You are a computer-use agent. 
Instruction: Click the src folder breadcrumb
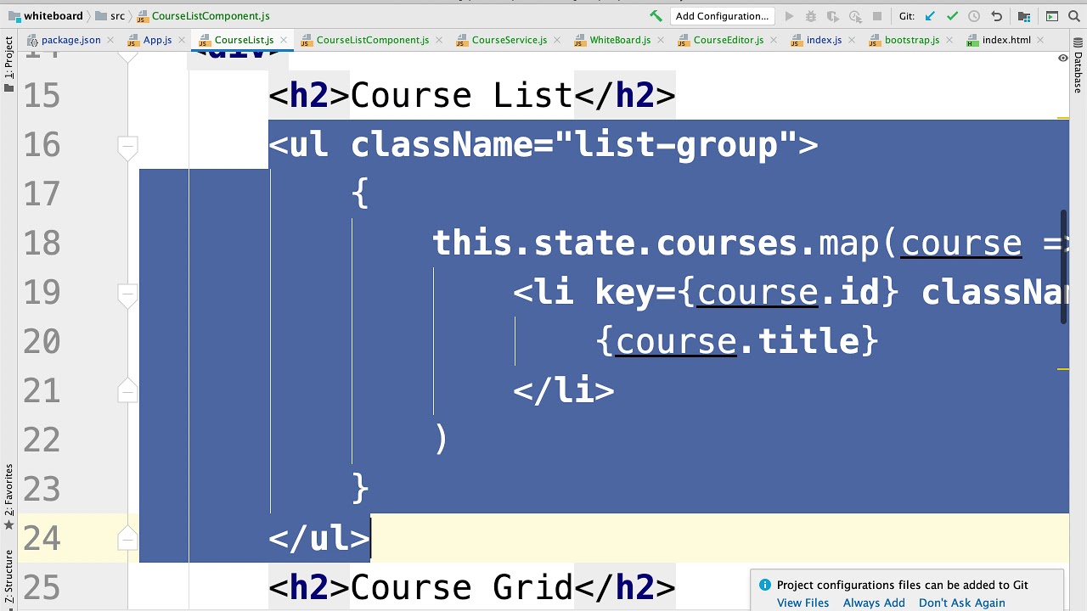coord(110,16)
